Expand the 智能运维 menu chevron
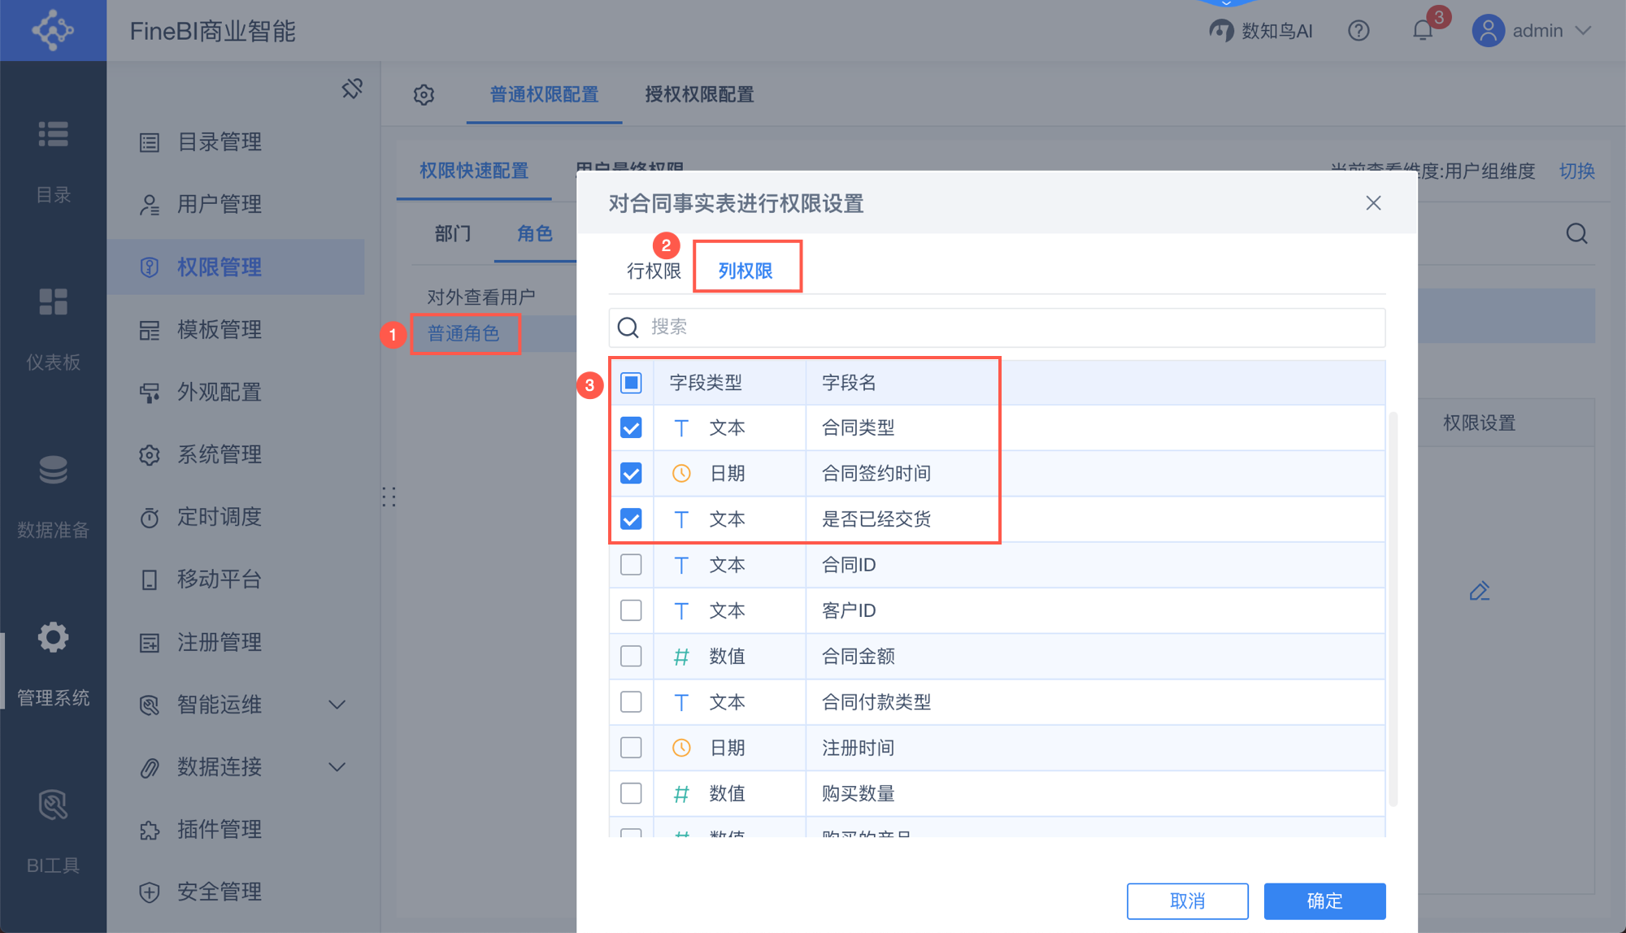 (337, 705)
